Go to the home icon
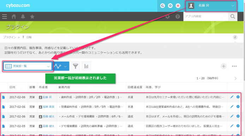The image size is (245, 136). pyautogui.click(x=14, y=16)
